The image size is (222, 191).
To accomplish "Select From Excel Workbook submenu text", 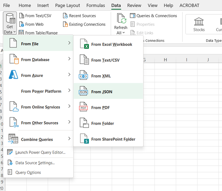I will coord(112,45).
